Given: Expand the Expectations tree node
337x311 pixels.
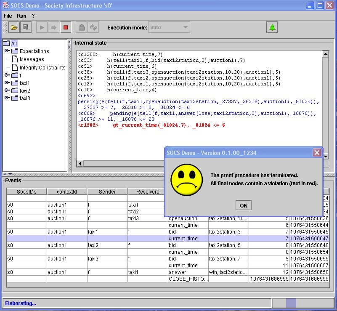Looking at the screenshot, I should [7, 51].
